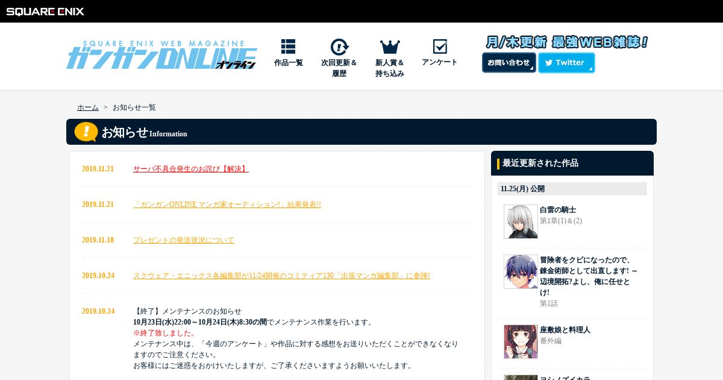Open 冒険者をクビになったので thumbnail image

(521, 271)
